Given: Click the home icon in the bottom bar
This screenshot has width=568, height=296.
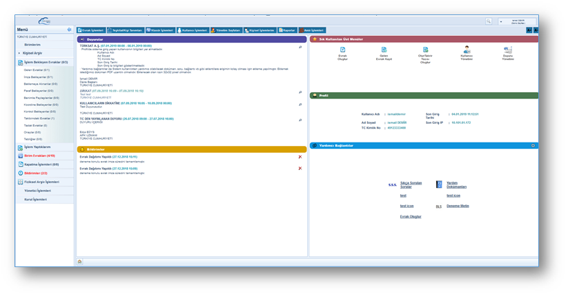Looking at the screenshot, I should tap(79, 262).
